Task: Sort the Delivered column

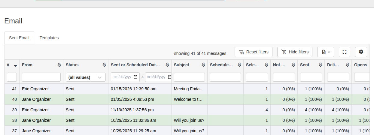Action: pyautogui.click(x=348, y=65)
